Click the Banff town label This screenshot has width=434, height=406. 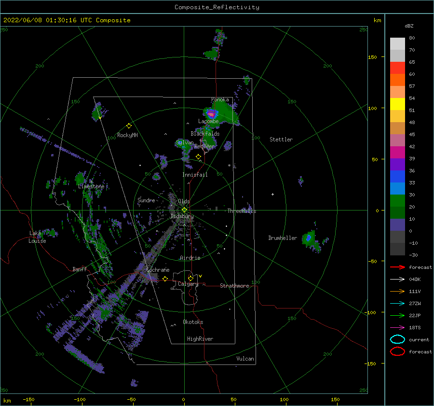80,269
